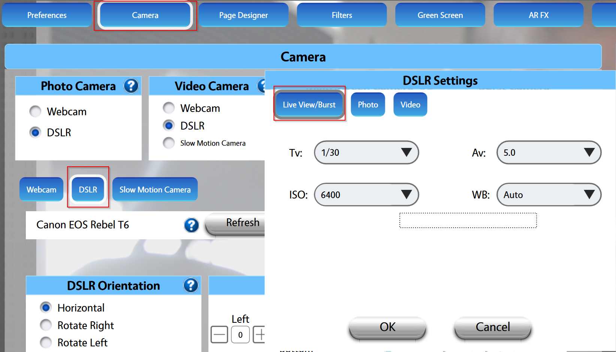Open the Photo DSLR settings tab
This screenshot has width=616, height=352.
tap(368, 104)
